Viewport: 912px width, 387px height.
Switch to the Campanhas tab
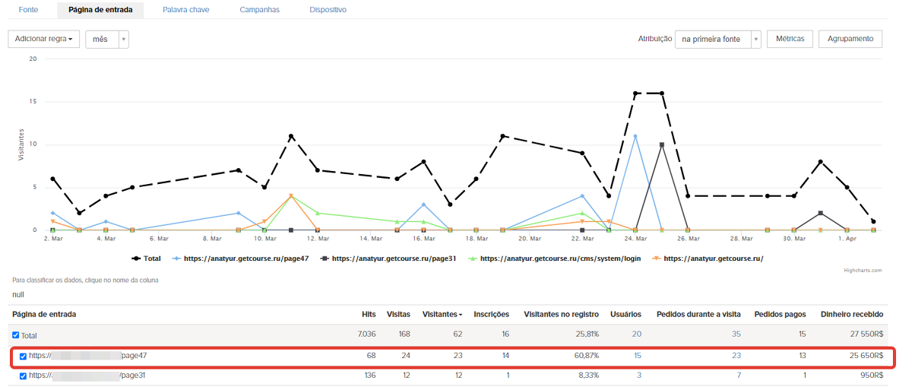259,10
